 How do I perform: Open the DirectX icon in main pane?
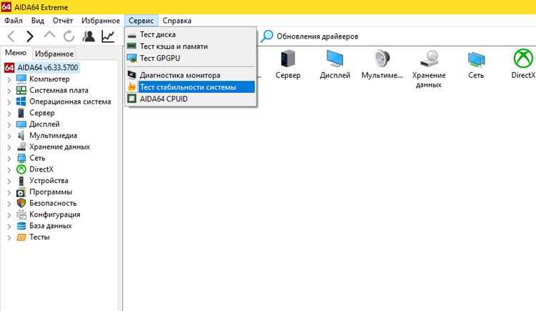pyautogui.click(x=523, y=59)
